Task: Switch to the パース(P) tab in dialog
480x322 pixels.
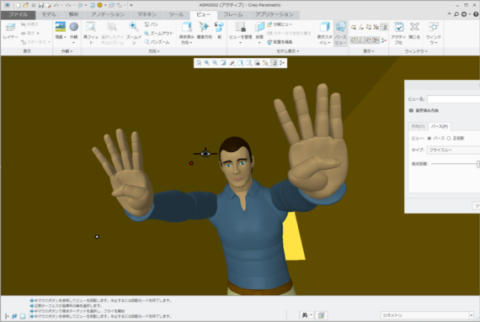Action: pos(440,126)
